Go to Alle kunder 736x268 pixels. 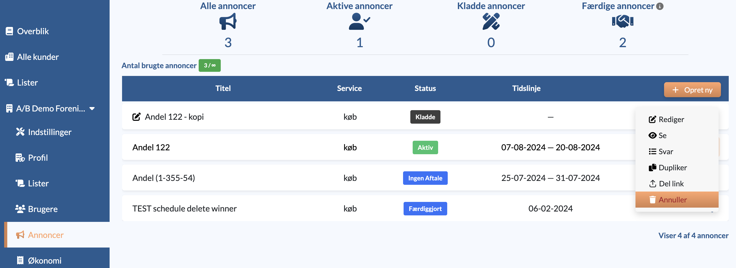coord(38,57)
